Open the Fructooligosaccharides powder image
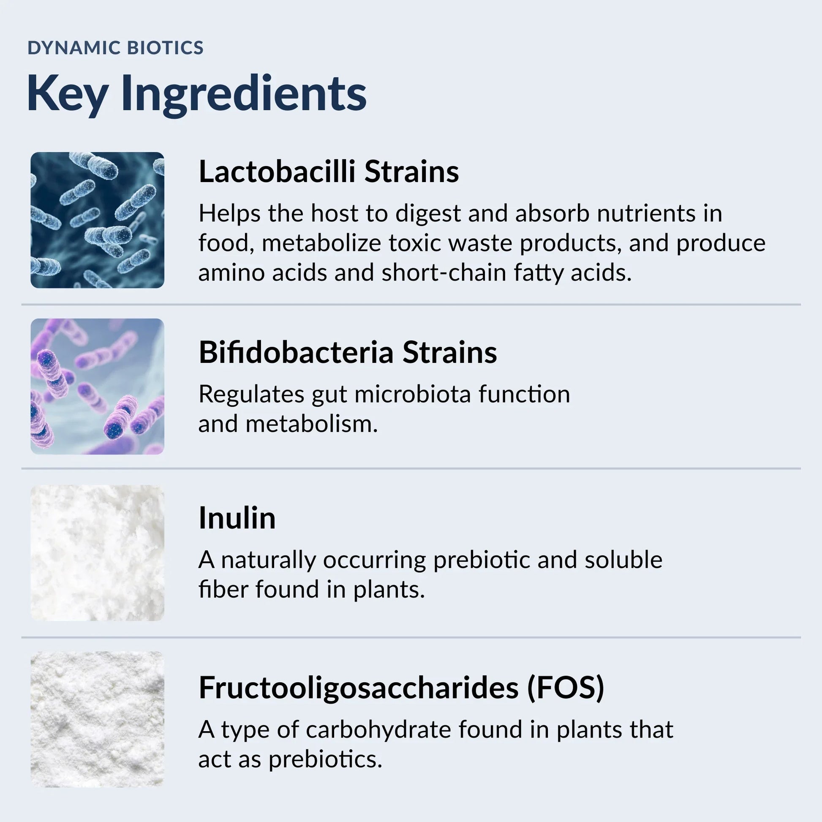 tap(97, 719)
